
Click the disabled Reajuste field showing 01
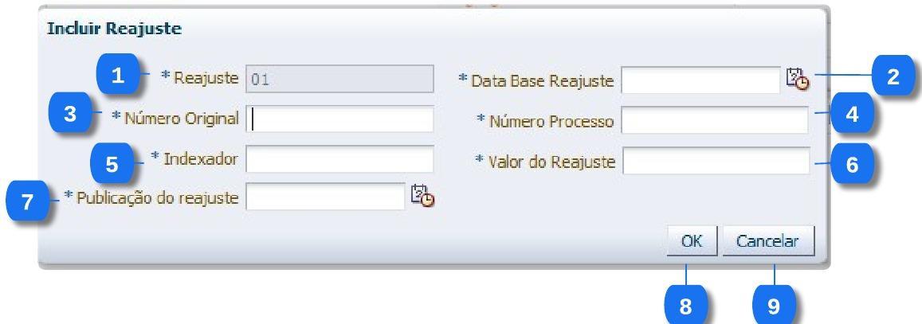click(340, 80)
